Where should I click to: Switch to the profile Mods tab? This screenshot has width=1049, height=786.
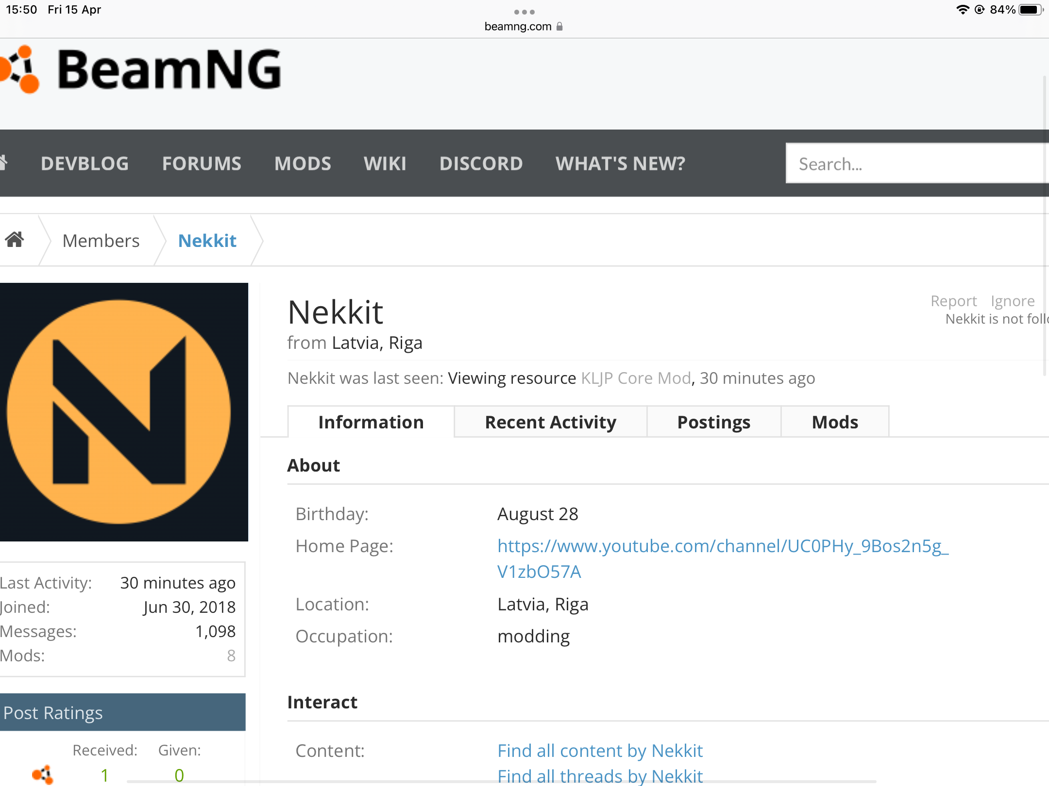(x=835, y=422)
